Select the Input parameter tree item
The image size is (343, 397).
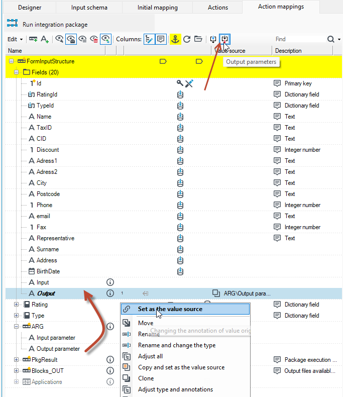point(56,338)
